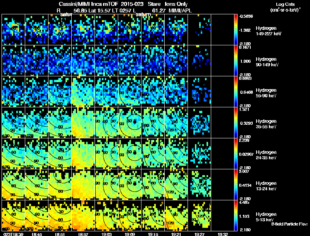Viewport: 310px width, 236px height.
Task: Click the "Hydrogen 35-55 keV" row label
Action: 266,124
